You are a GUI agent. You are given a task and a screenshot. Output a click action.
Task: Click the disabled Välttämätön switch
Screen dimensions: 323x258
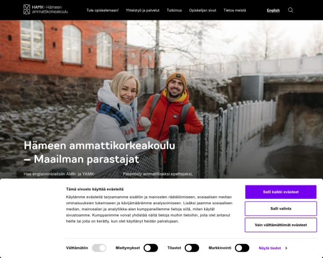coord(99,248)
